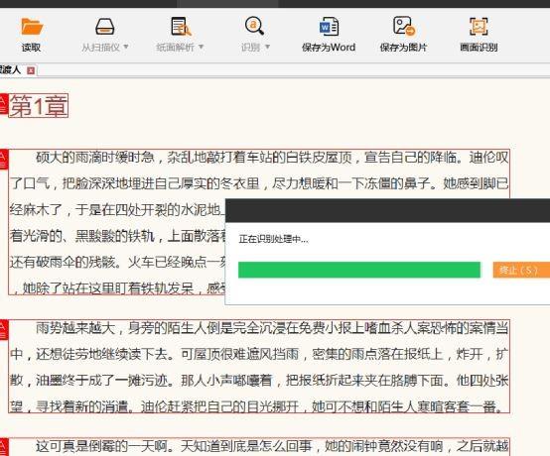Click the 保存为Word icon
This screenshot has width=550, height=456.
[329, 26]
